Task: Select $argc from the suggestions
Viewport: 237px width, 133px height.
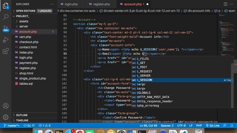Action: (181, 84)
